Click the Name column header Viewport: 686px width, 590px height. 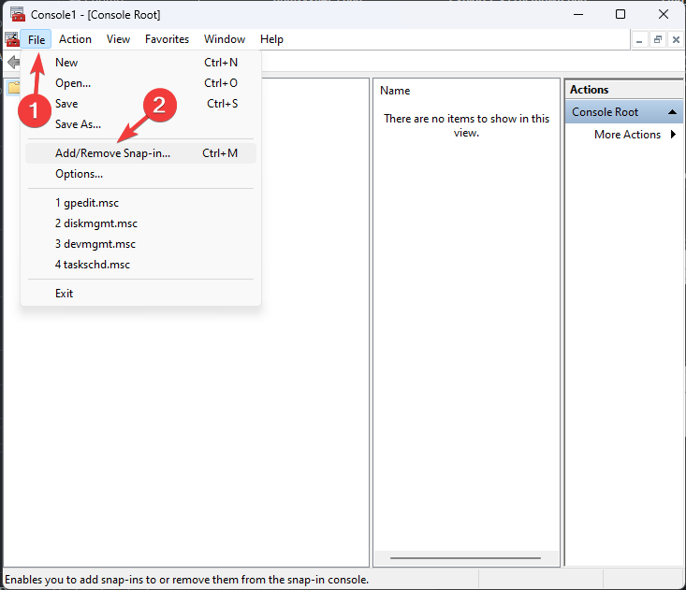(x=395, y=91)
